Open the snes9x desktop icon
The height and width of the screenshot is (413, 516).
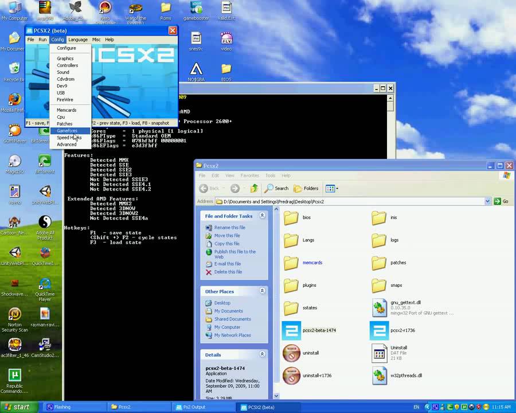click(x=196, y=41)
